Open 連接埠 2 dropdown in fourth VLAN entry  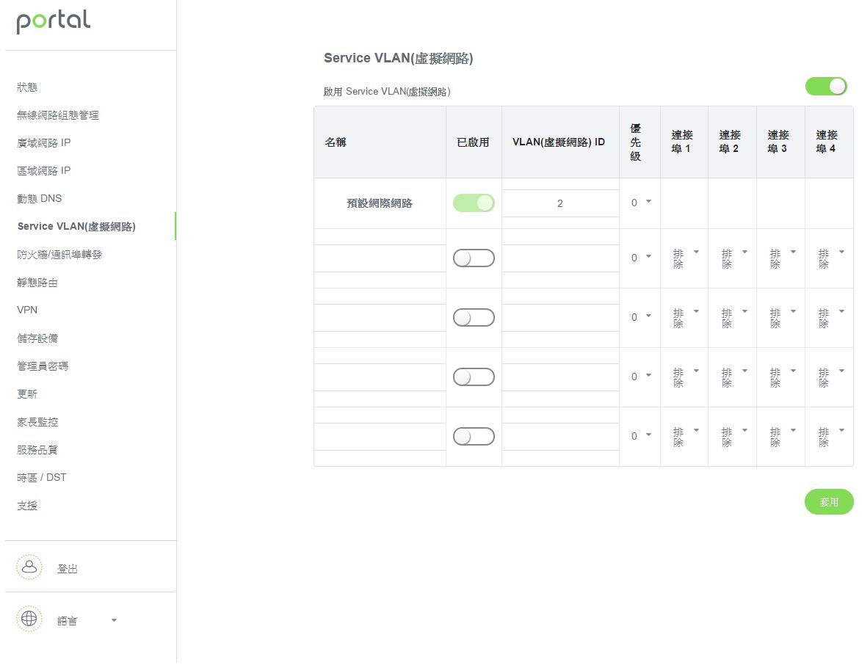[x=734, y=377]
